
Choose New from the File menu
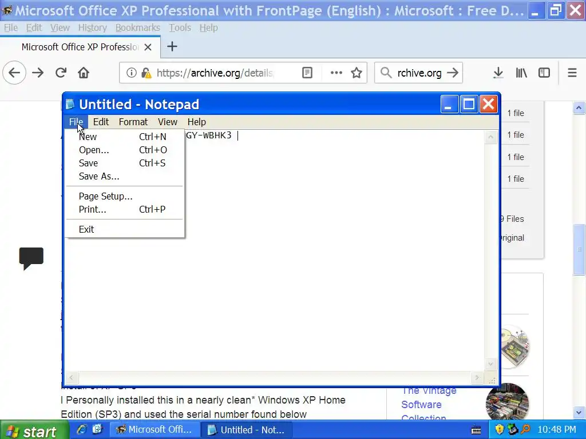[x=124, y=137]
